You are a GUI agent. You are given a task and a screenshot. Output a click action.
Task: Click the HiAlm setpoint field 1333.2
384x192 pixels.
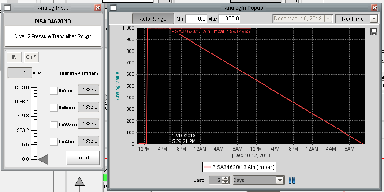(x=89, y=90)
